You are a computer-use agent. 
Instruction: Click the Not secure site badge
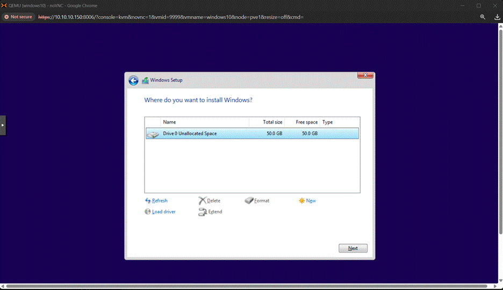pyautogui.click(x=18, y=17)
